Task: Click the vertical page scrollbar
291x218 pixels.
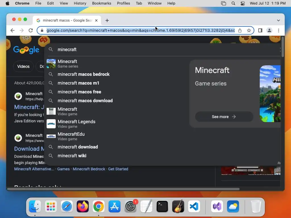Action: tap(282, 47)
